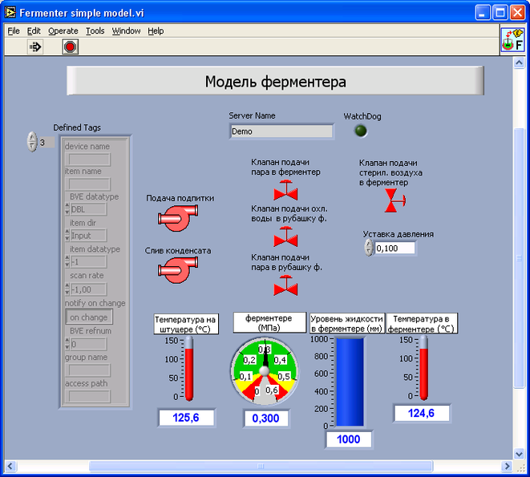
Task: Open the Operate menu
Action: [63, 30]
